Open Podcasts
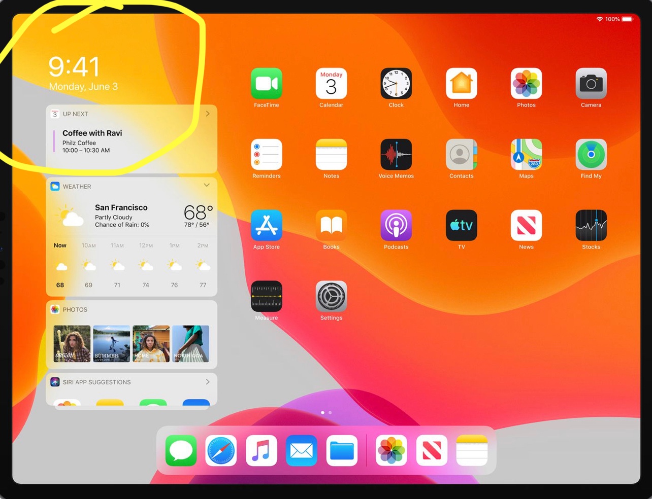Viewport: 652px width, 499px height. 396,226
